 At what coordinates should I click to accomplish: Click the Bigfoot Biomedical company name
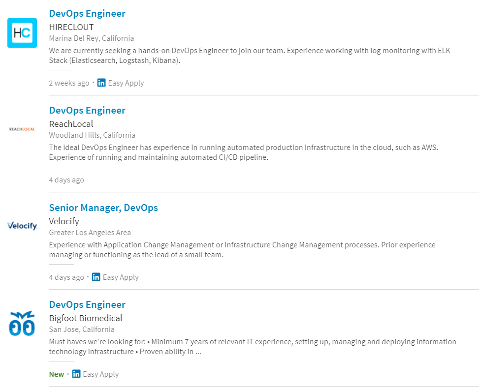click(86, 318)
